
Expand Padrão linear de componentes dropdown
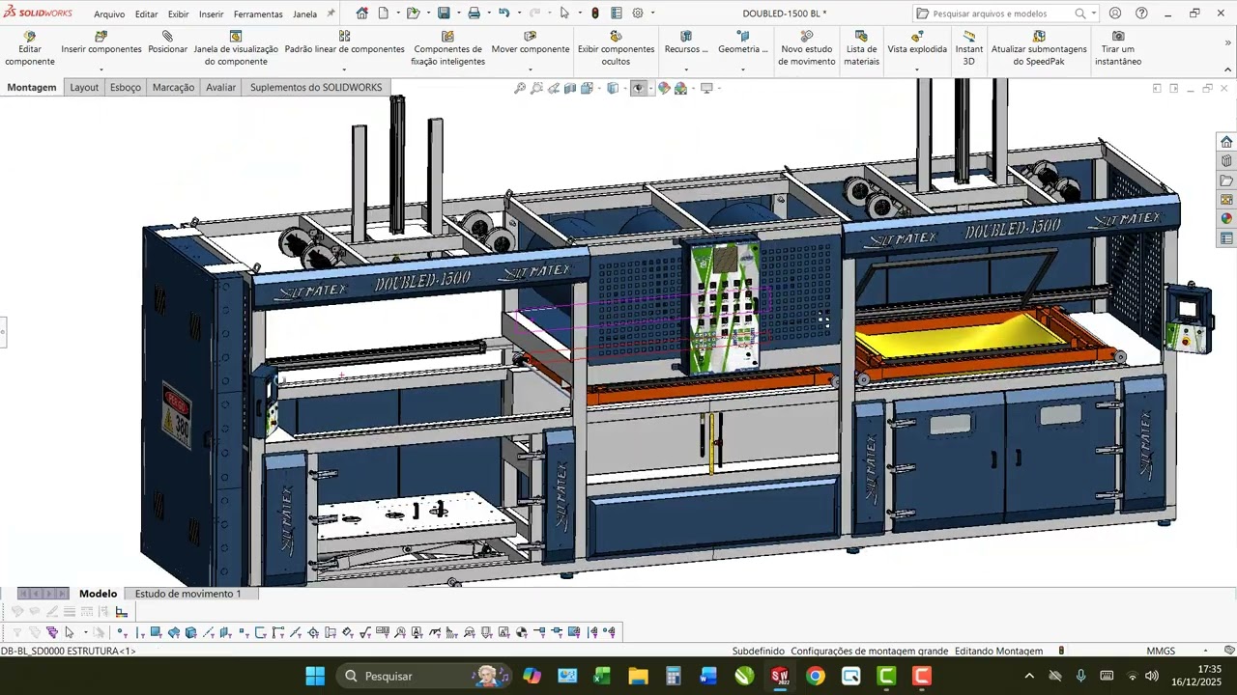click(344, 69)
